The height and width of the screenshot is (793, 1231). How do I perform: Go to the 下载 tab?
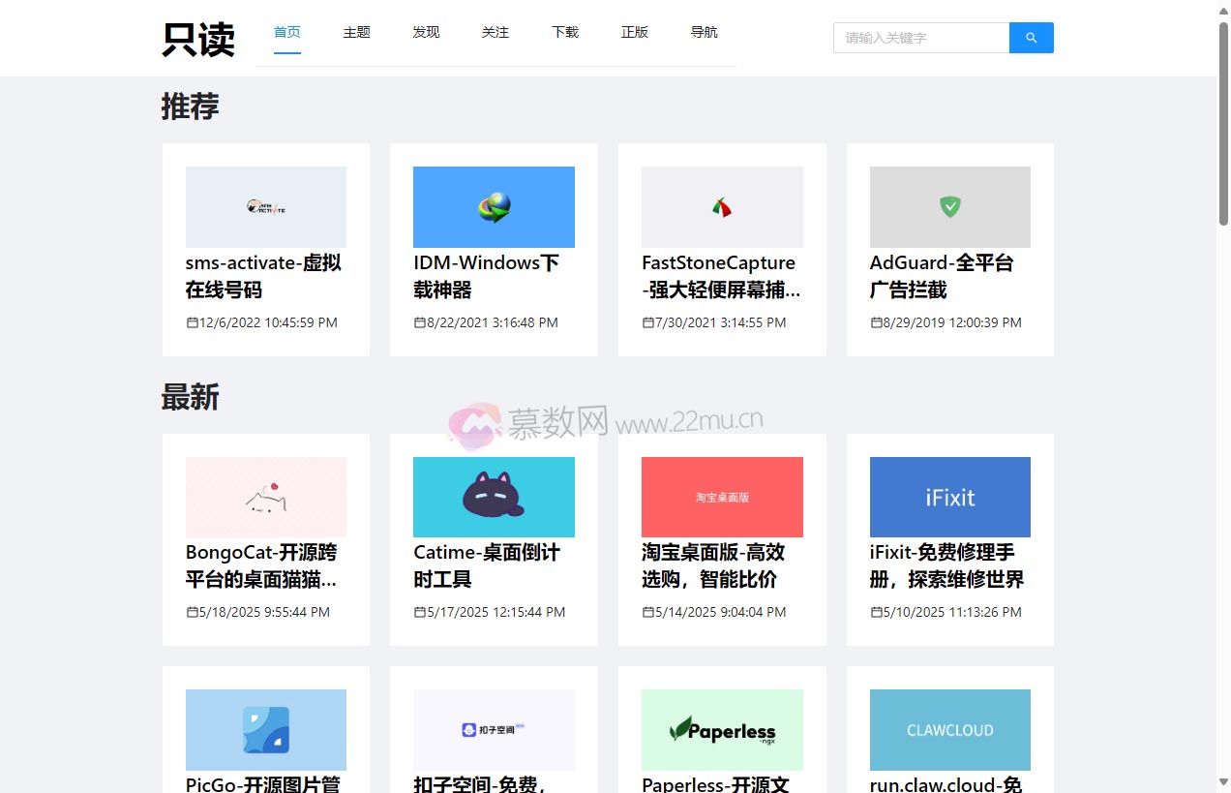[x=565, y=32]
